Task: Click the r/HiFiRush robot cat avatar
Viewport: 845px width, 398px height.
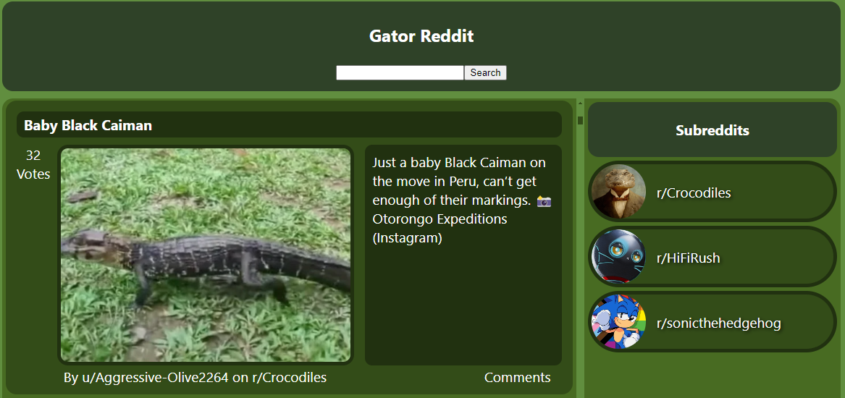Action: [618, 256]
